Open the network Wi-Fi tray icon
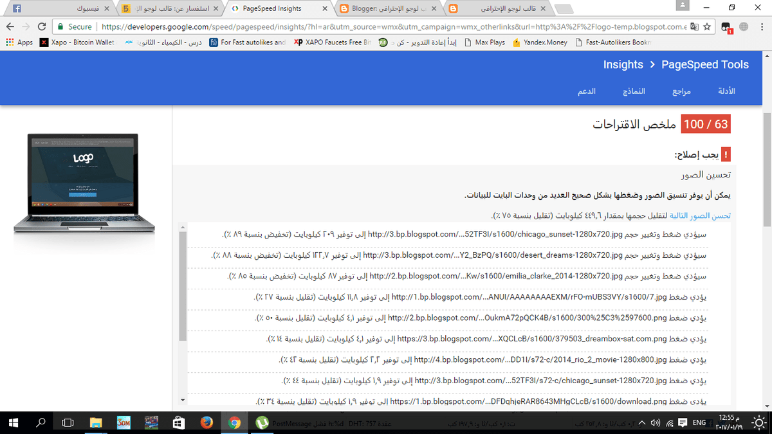The image size is (772, 434). click(x=670, y=422)
